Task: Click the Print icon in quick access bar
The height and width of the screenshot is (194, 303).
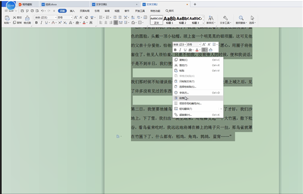Action: click(x=32, y=11)
